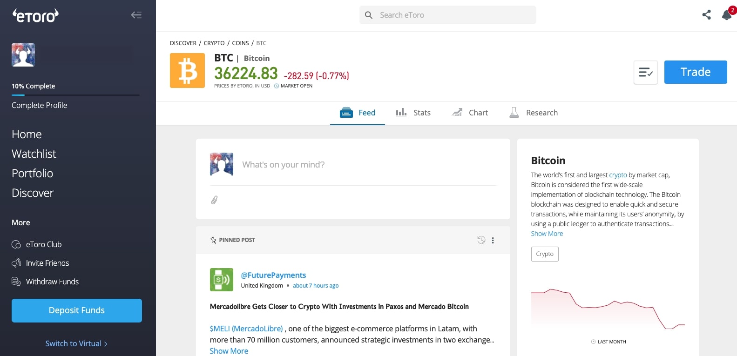Click the Mercadolibre post headline
Viewport: 737px width, 356px height.
[x=339, y=307]
